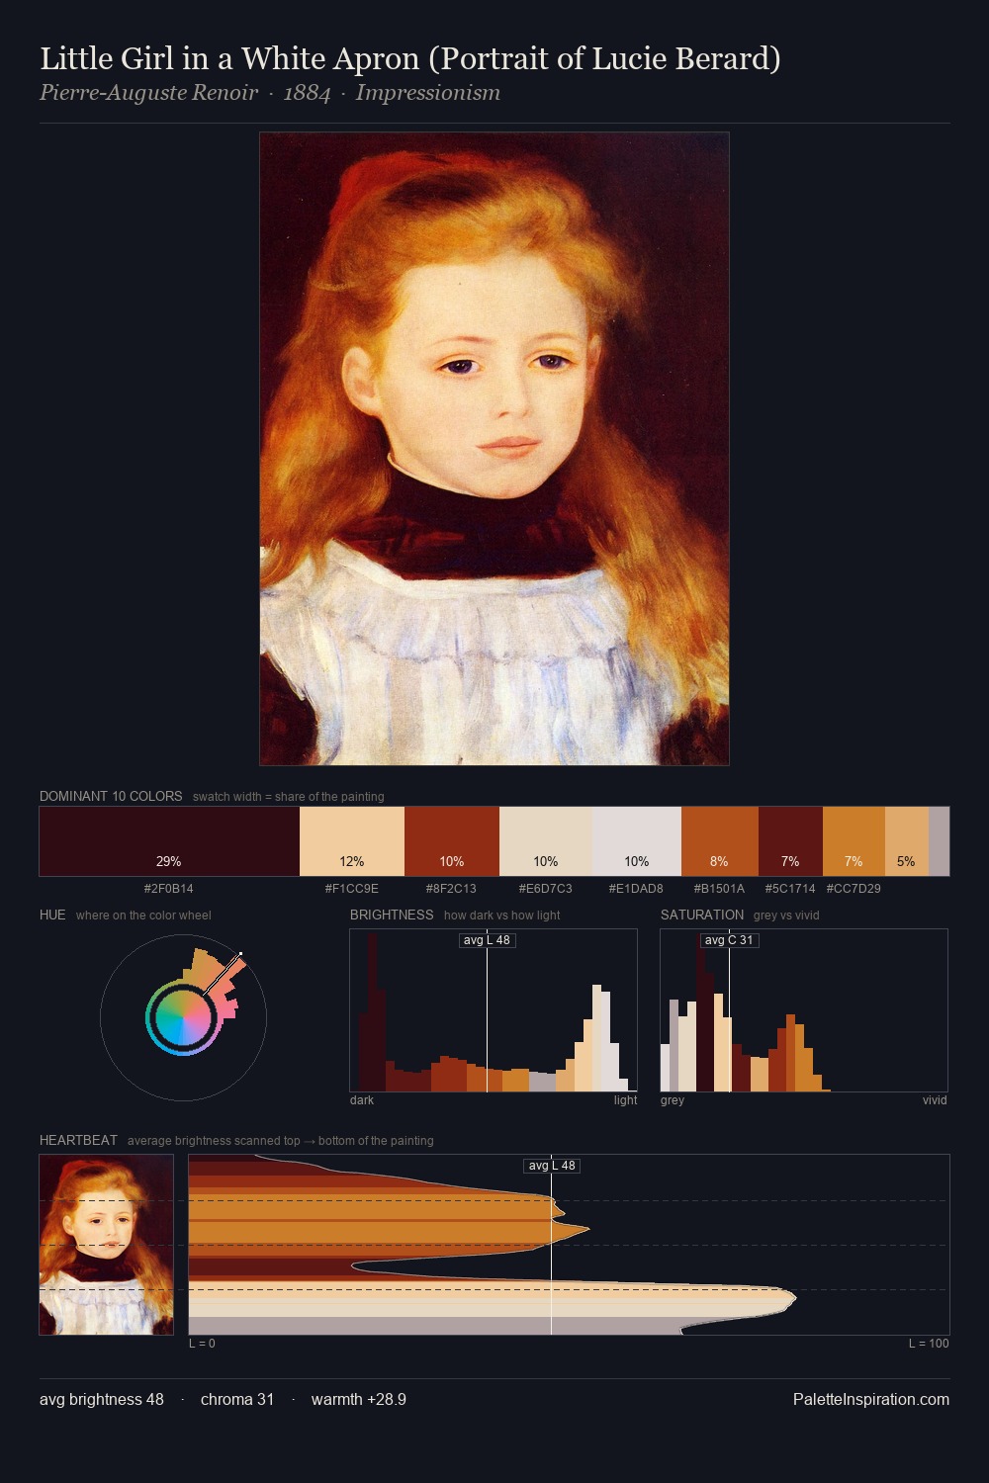Click the hex code #E1DAD8
The width and height of the screenshot is (989, 1483).
[x=636, y=889]
